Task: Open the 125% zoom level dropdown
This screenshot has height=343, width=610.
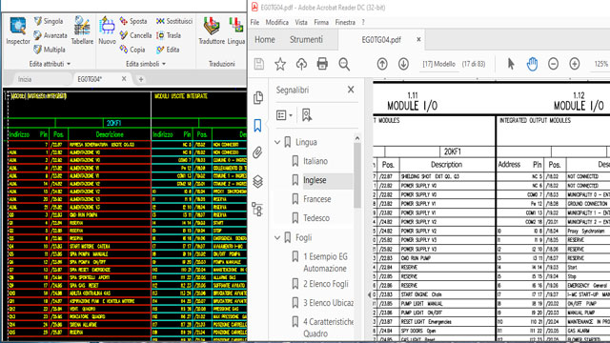Action: (601, 64)
